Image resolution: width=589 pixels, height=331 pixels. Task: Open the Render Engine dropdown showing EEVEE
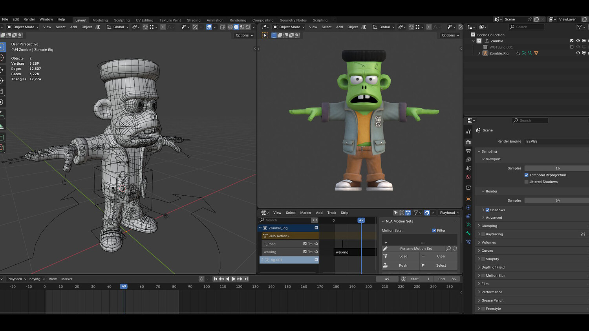(x=556, y=141)
